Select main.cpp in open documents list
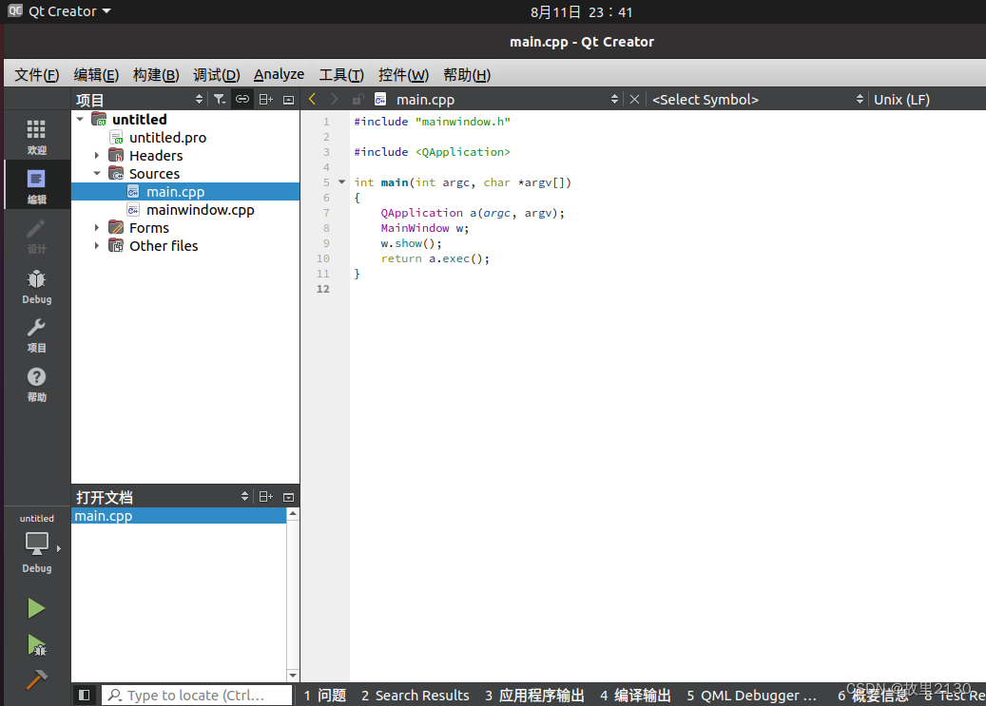986x706 pixels. [x=179, y=516]
